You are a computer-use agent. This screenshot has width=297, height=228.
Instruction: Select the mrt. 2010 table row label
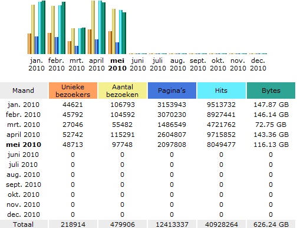coord(24,125)
